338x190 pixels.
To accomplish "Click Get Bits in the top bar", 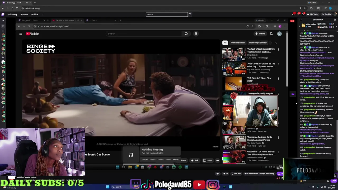I will click(x=326, y=14).
